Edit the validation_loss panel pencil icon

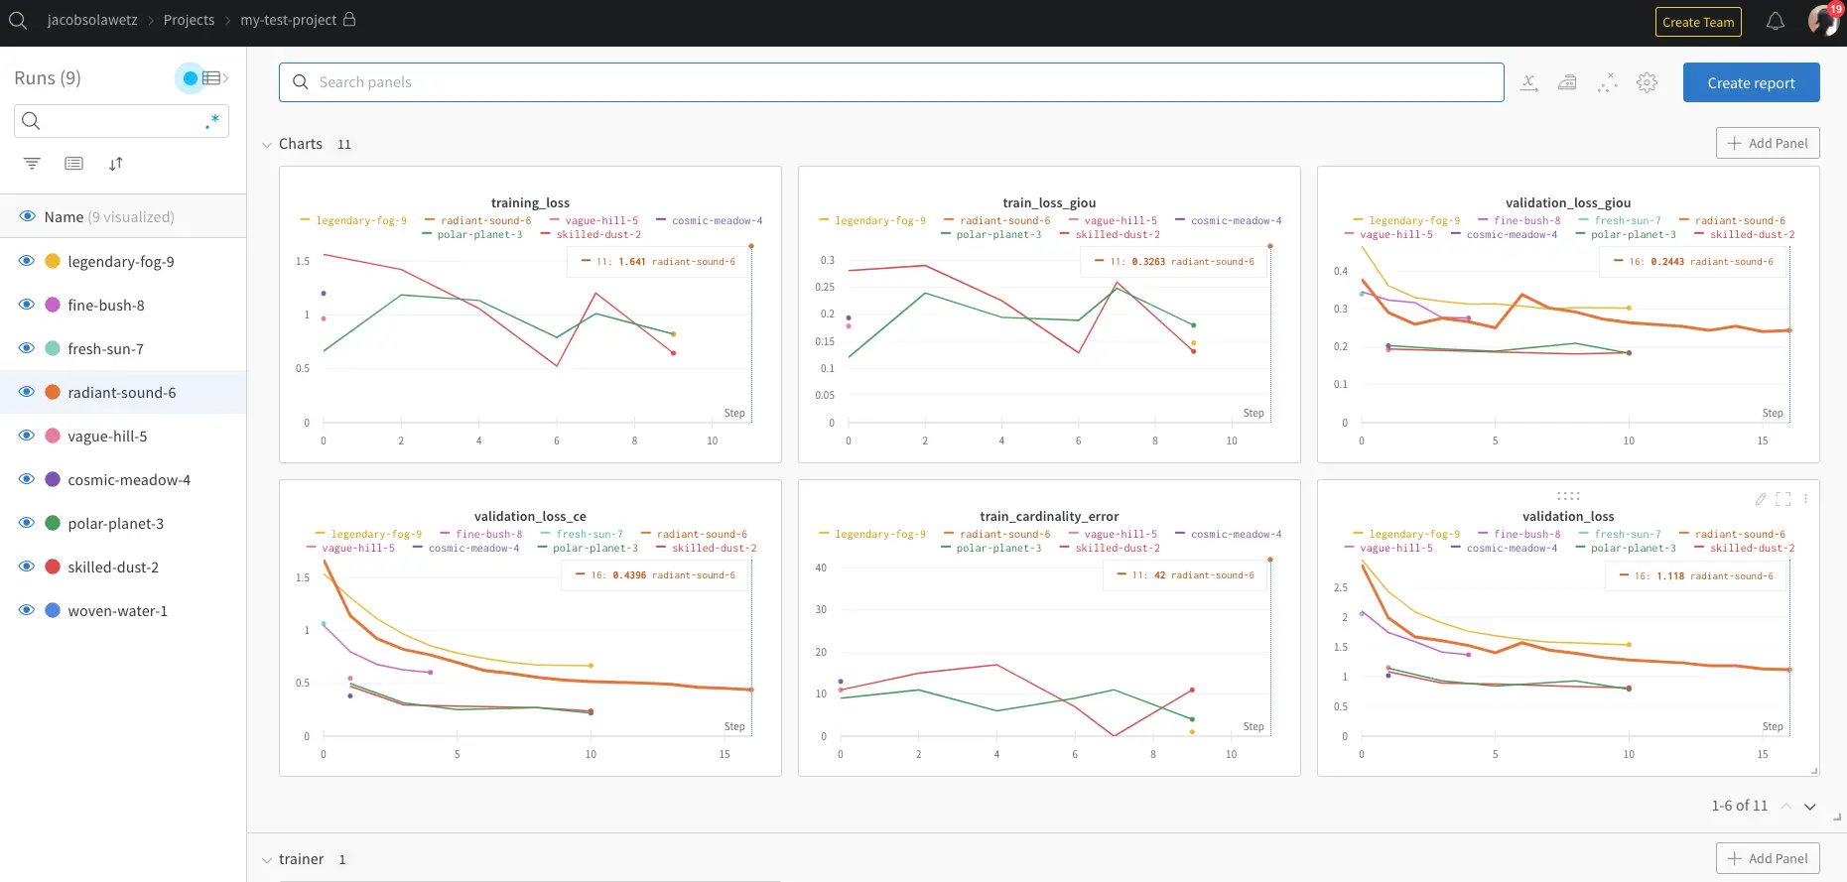(1761, 499)
